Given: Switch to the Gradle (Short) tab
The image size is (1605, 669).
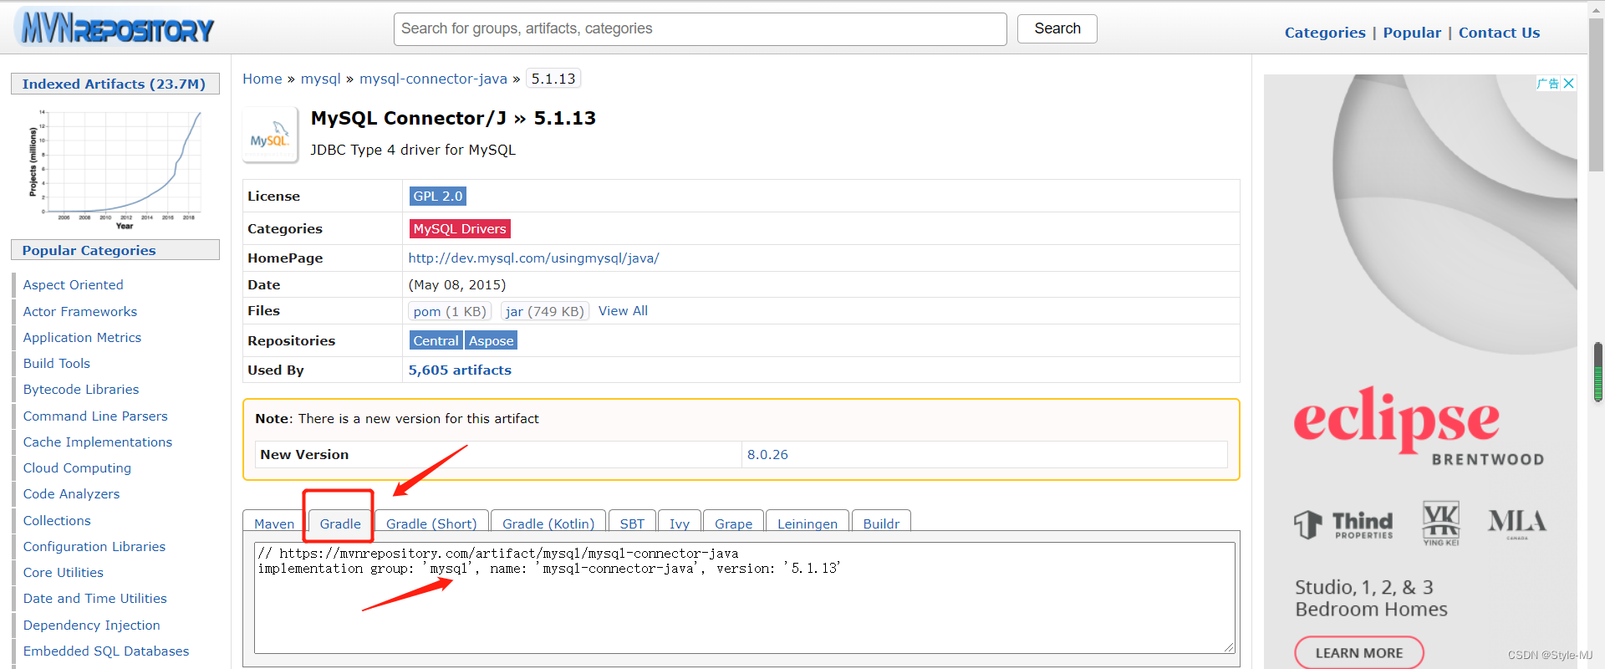Looking at the screenshot, I should coord(431,523).
